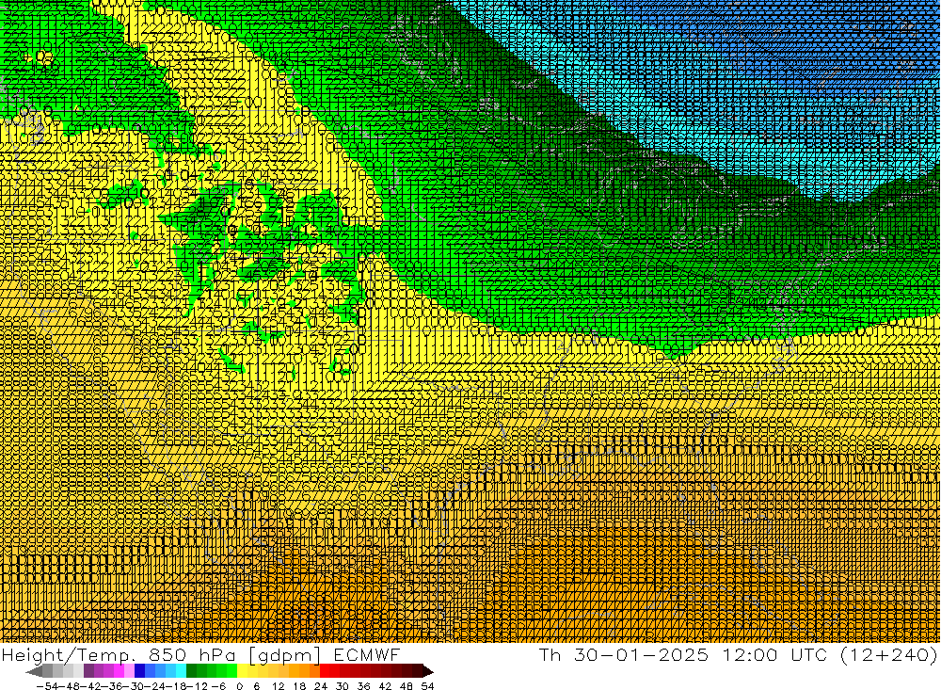Click the dark green swatch in the legend
The height and width of the screenshot is (690, 941).
(192, 671)
